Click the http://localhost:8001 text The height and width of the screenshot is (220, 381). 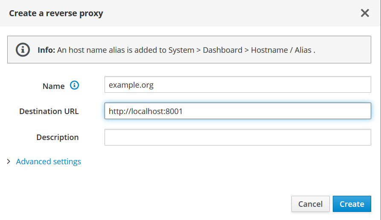(x=145, y=111)
